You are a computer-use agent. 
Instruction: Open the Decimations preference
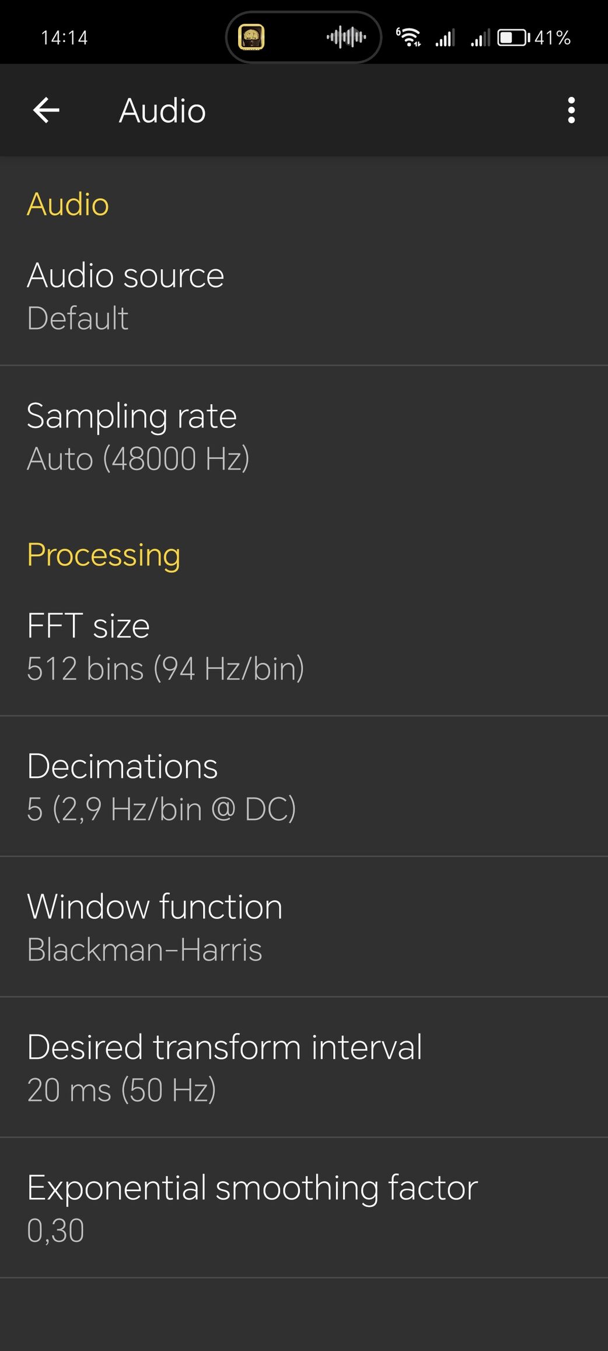[x=304, y=787]
